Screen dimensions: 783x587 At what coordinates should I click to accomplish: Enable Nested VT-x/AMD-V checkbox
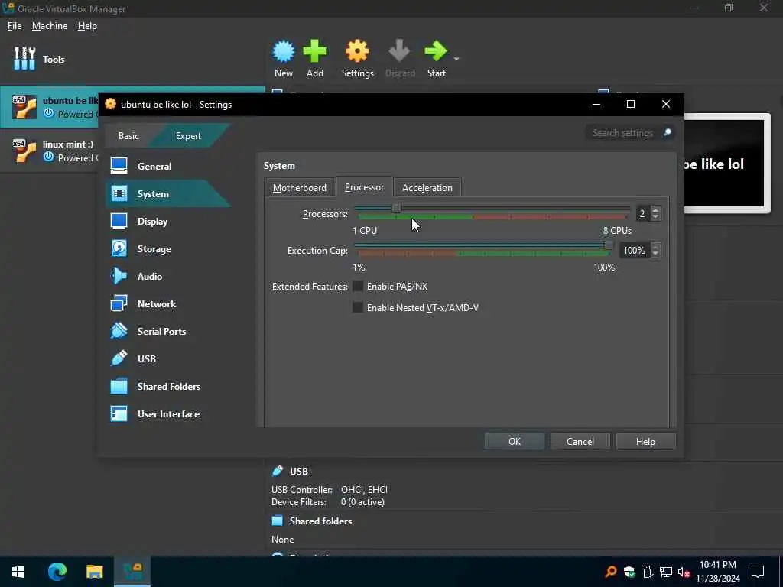point(358,307)
